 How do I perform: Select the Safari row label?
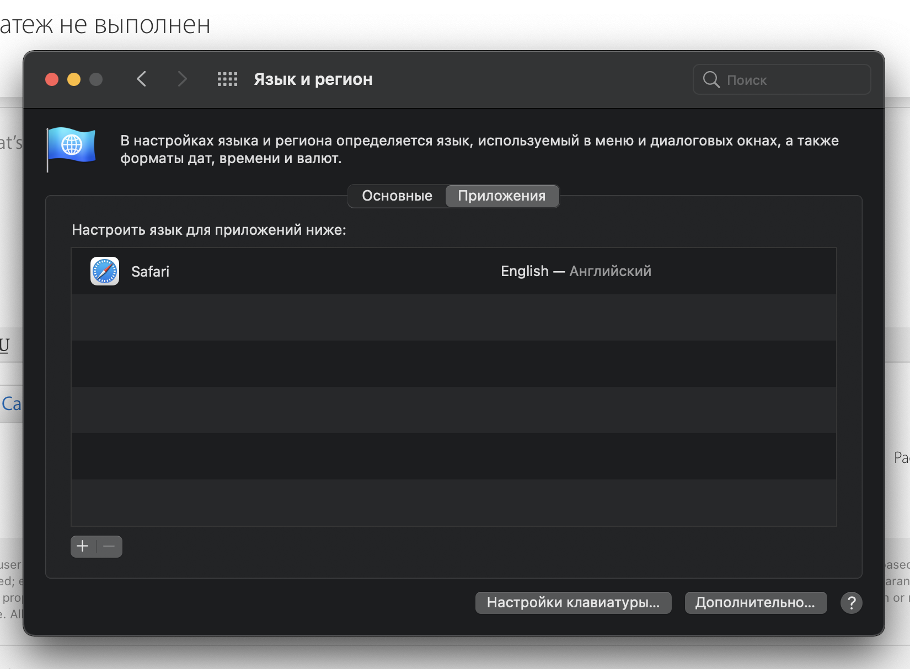(x=150, y=272)
